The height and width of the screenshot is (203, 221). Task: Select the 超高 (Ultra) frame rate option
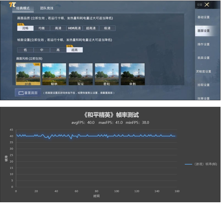(75, 50)
